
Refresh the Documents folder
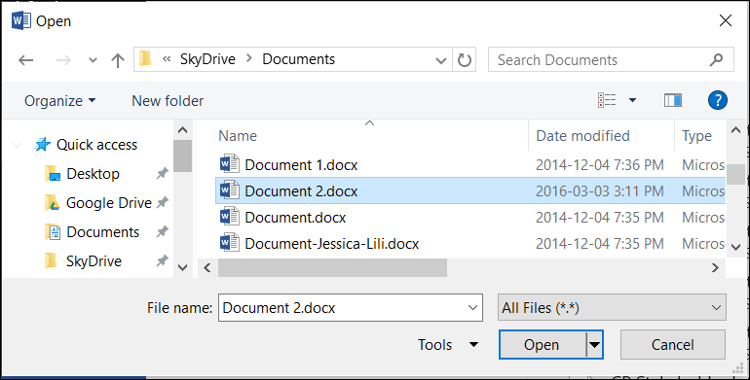pos(465,60)
